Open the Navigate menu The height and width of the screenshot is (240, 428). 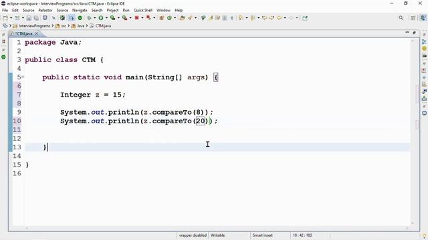tap(80, 11)
